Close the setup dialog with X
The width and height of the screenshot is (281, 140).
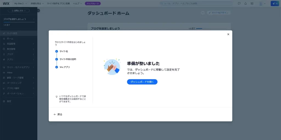(228, 34)
